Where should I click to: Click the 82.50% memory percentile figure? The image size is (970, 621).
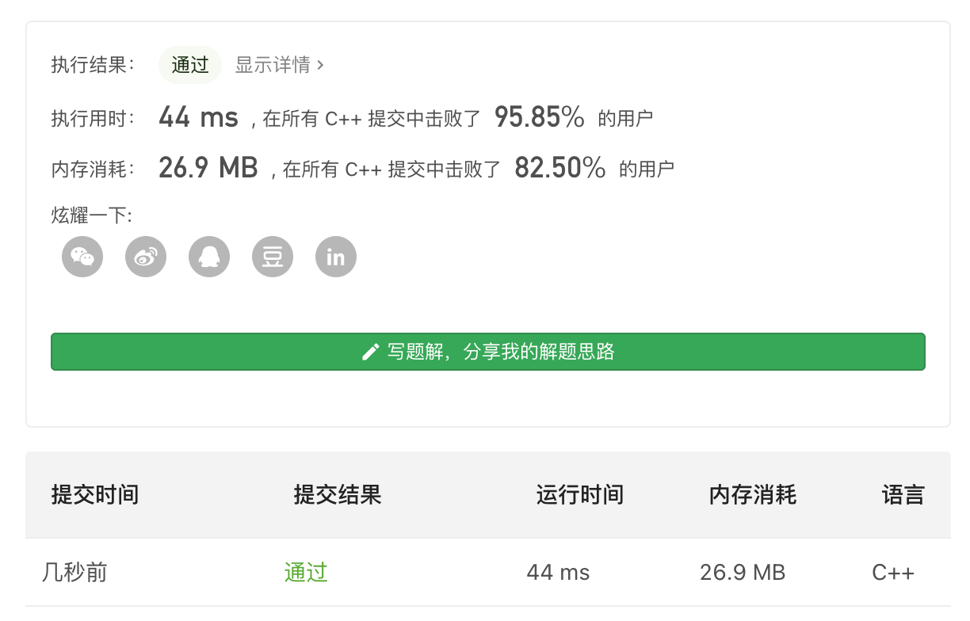(560, 167)
